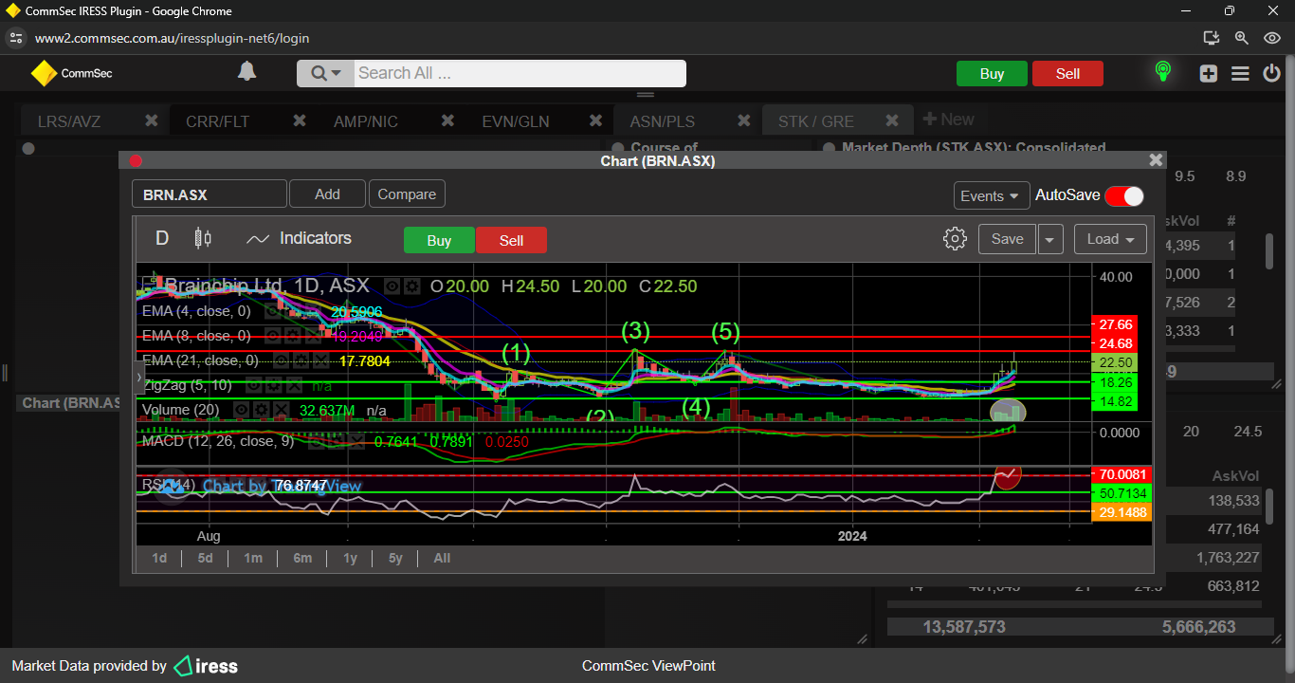Open the notifications bell
Image resolution: width=1295 pixels, height=683 pixels.
246,72
